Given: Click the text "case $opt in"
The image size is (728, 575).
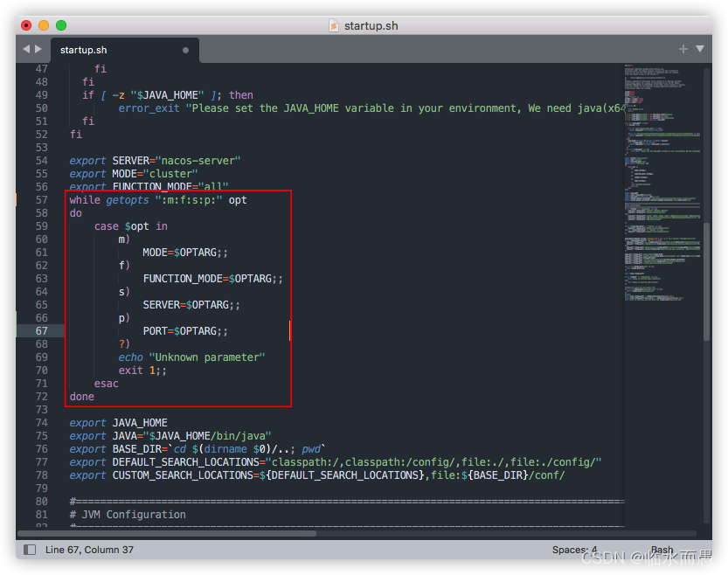Looking at the screenshot, I should tap(131, 226).
